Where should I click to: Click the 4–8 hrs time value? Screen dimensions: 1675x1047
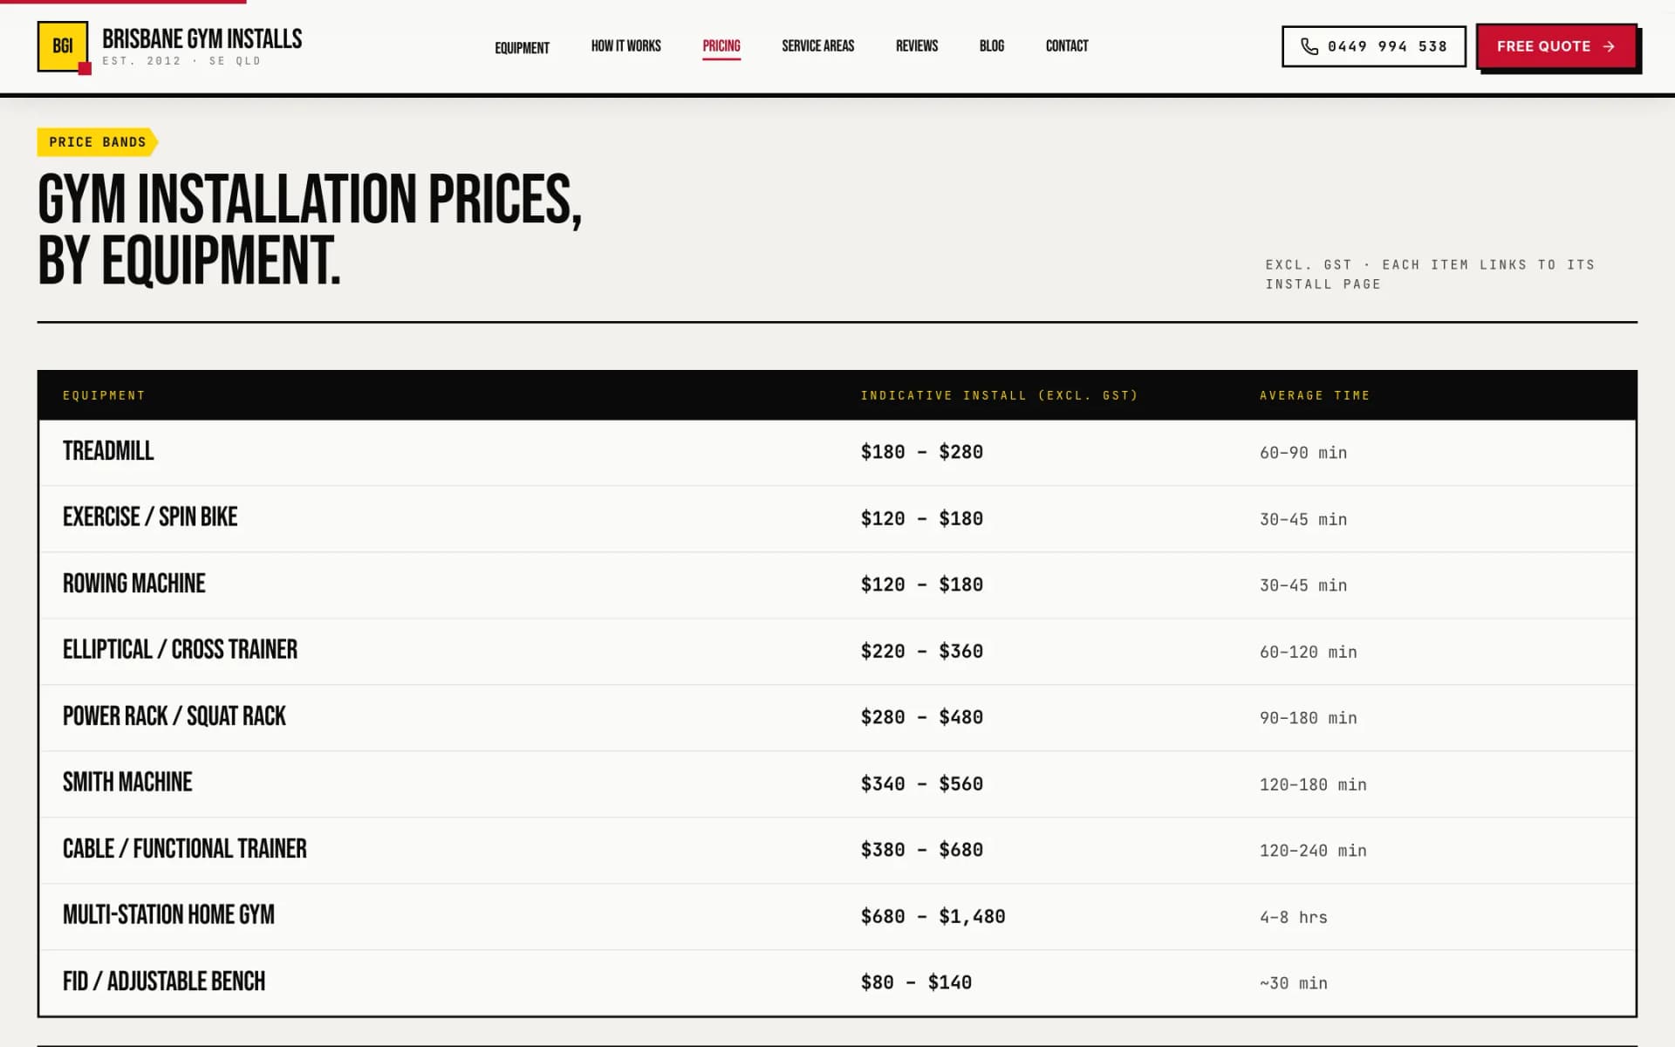tap(1293, 917)
